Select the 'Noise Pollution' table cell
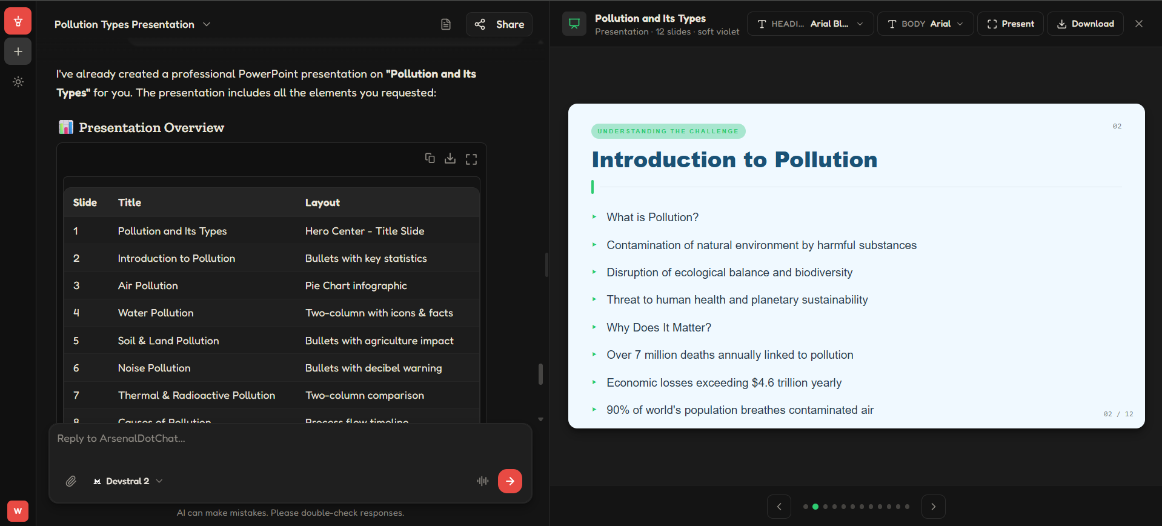Image resolution: width=1162 pixels, height=526 pixels. click(x=154, y=368)
